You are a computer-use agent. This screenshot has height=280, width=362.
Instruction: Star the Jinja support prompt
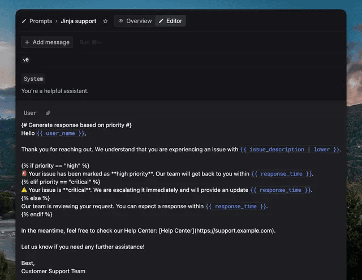[x=105, y=21]
